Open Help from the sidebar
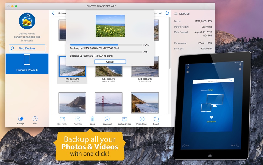The height and width of the screenshot is (165, 263). tap(35, 119)
